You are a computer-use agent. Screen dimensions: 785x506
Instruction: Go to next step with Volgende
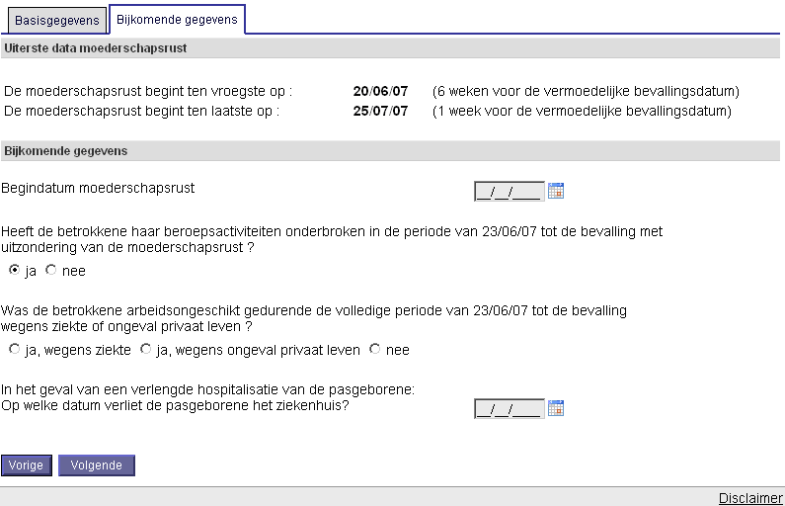click(96, 465)
